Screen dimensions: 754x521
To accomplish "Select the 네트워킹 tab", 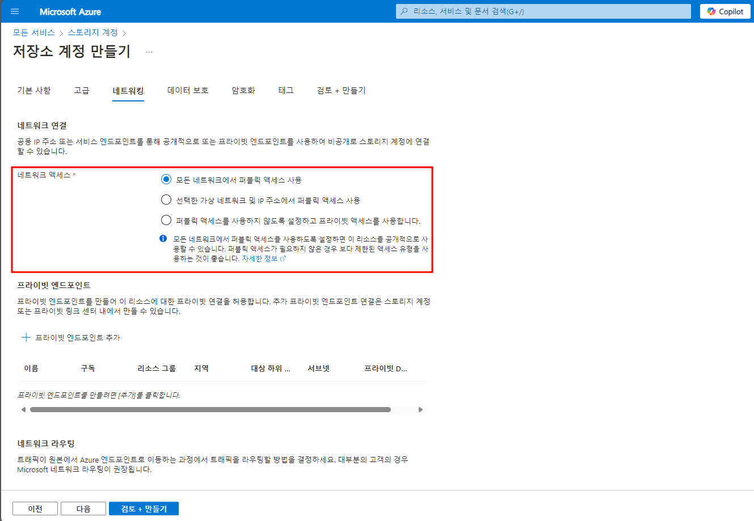I will point(128,91).
